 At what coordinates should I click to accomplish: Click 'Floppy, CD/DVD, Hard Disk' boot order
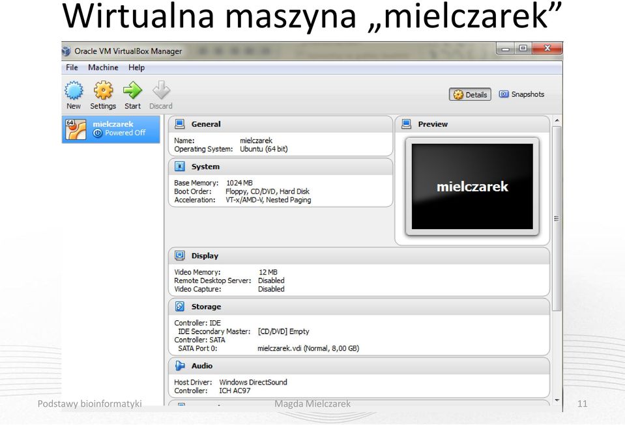[267, 191]
